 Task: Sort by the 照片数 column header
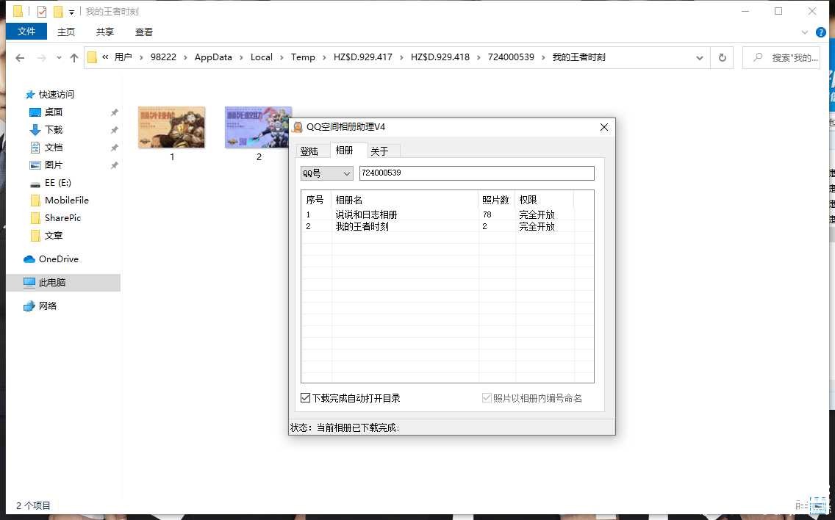tap(496, 200)
